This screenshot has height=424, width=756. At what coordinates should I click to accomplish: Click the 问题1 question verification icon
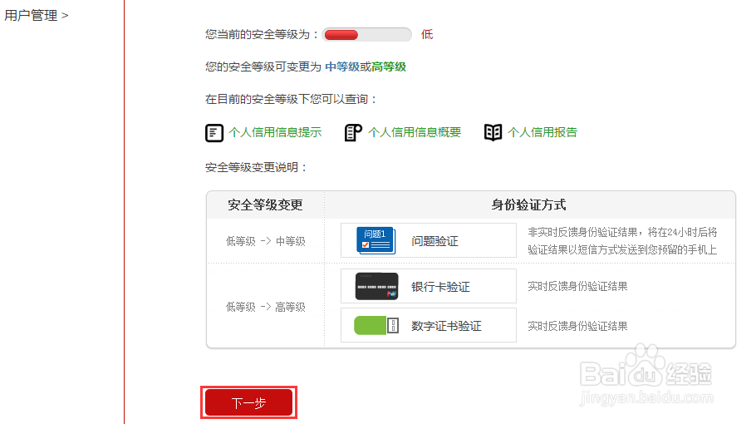[376, 240]
